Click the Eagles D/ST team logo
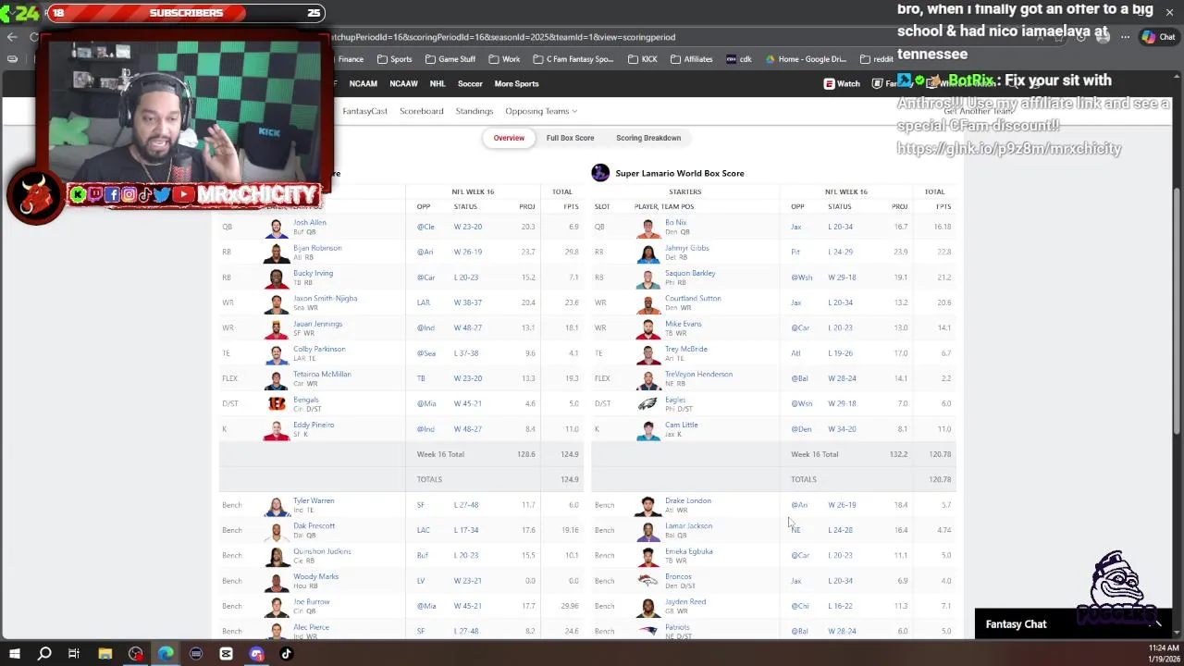This screenshot has width=1184, height=666. 648,403
